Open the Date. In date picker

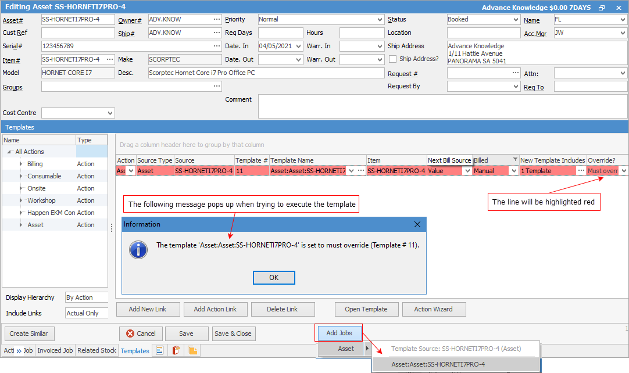click(298, 46)
